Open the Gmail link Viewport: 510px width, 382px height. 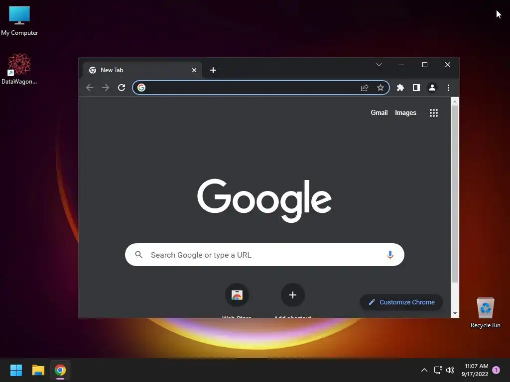coord(379,113)
